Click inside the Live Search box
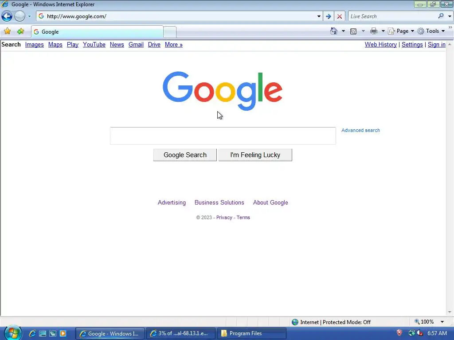The height and width of the screenshot is (340, 454). pos(392,16)
